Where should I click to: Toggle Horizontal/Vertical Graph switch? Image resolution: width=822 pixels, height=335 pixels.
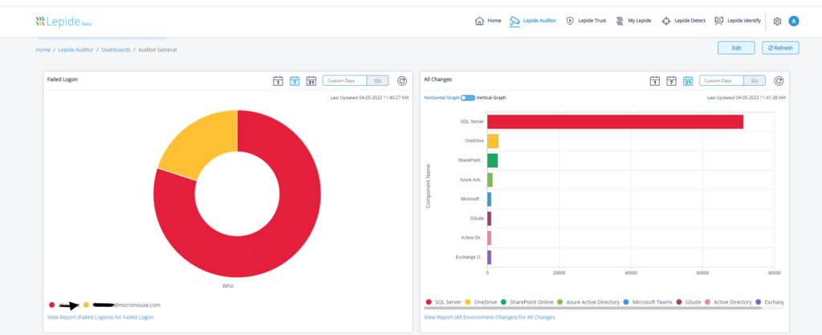468,98
